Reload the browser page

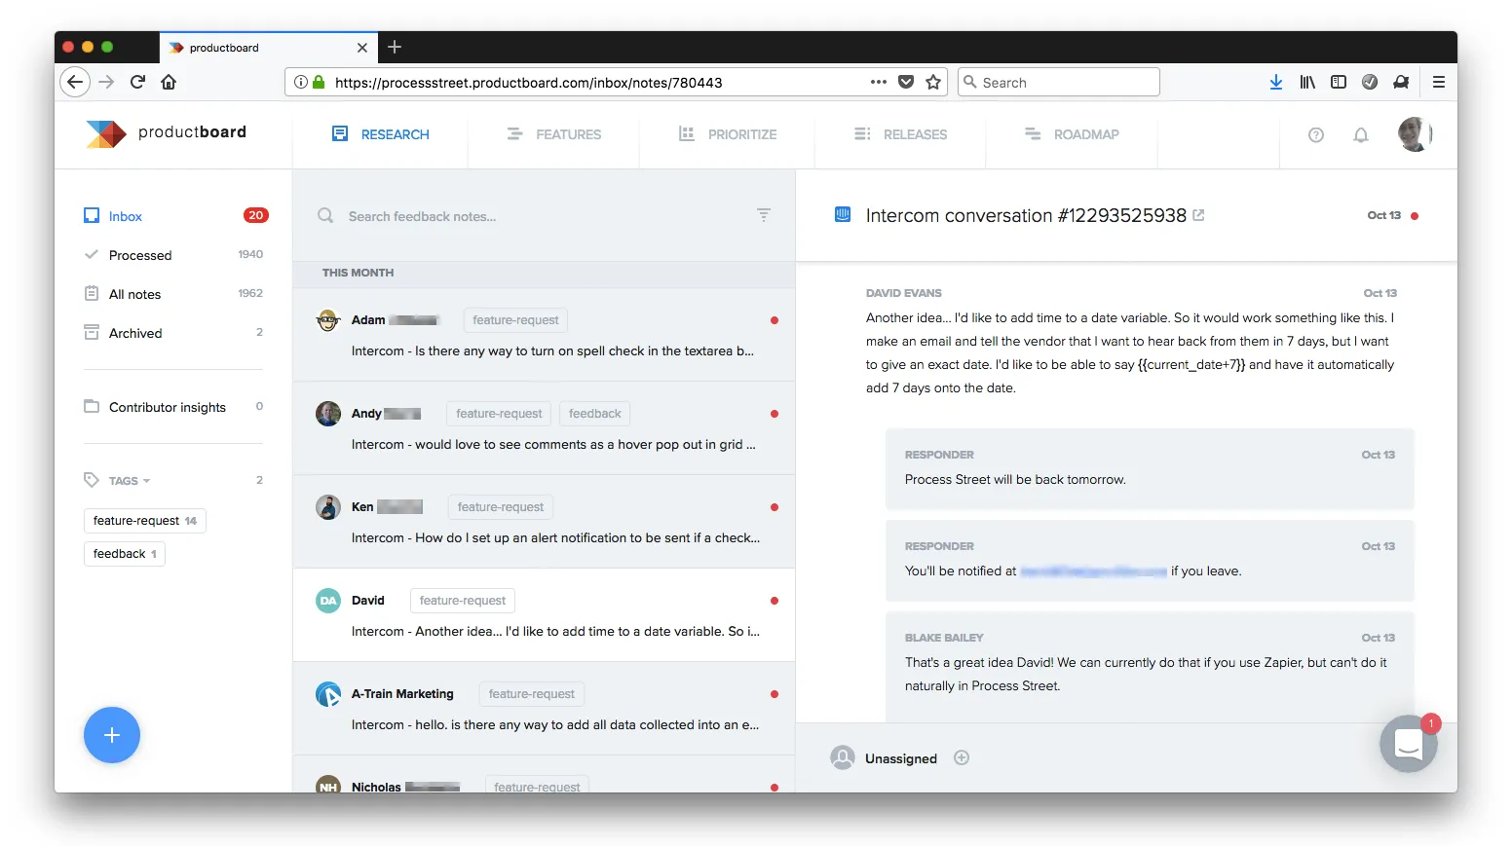137,82
